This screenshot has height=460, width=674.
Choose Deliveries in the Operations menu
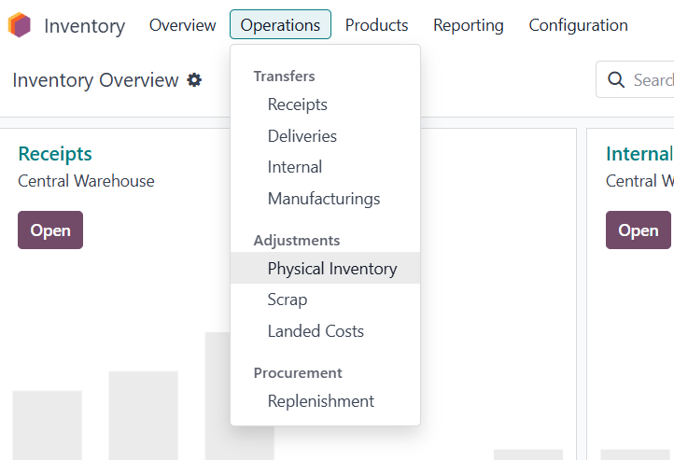coord(302,136)
